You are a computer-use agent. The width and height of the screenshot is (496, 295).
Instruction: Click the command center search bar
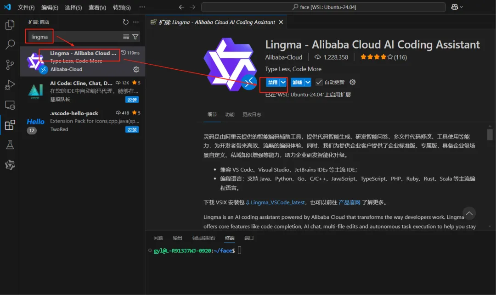[x=323, y=7]
